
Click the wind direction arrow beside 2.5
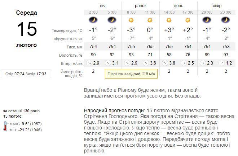tap(184, 63)
